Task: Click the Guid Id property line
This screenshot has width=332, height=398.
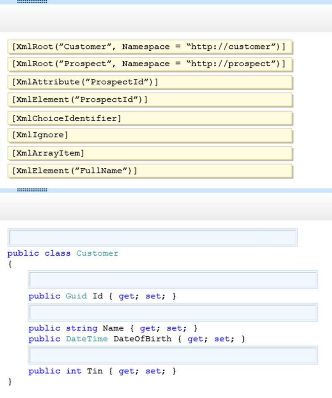Action: [x=102, y=296]
